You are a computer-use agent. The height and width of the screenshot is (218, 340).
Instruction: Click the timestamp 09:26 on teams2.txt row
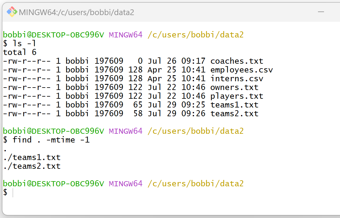point(193,114)
